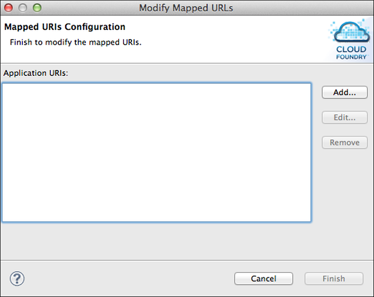Click the "Finish to modify the mapped URIs." description
Image resolution: width=374 pixels, height=297 pixels.
pos(76,42)
